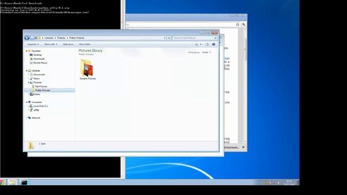Select Documents library
Image resolution: width=347 pixels, height=195 pixels.
point(39,75)
